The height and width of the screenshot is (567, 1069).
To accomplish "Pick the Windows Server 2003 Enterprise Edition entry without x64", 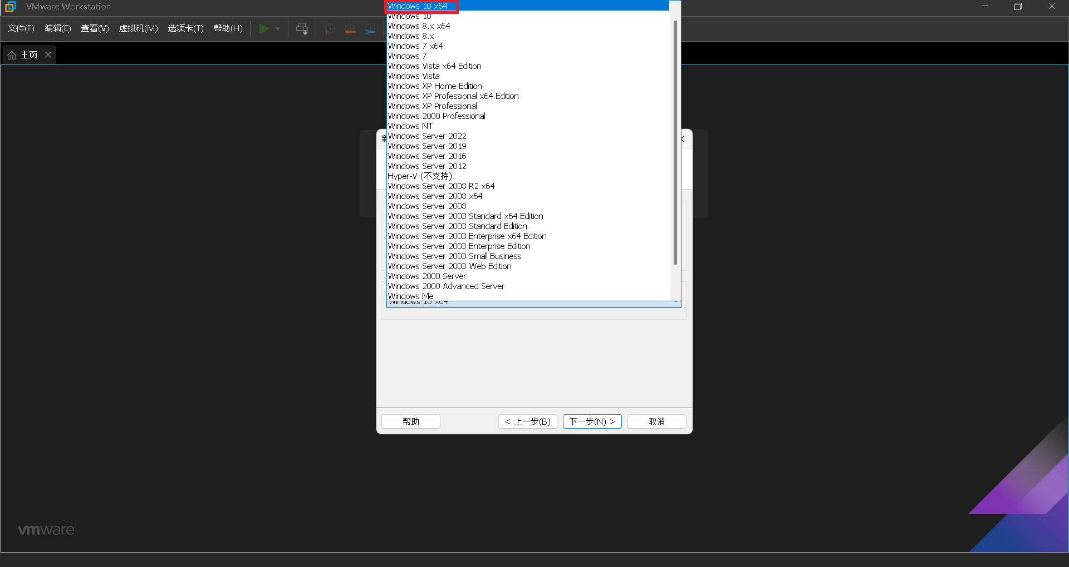I will pos(528,246).
